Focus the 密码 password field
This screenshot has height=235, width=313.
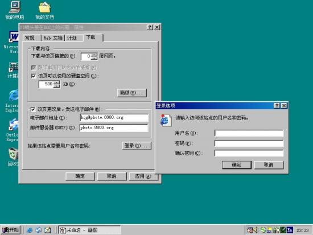pos(249,143)
